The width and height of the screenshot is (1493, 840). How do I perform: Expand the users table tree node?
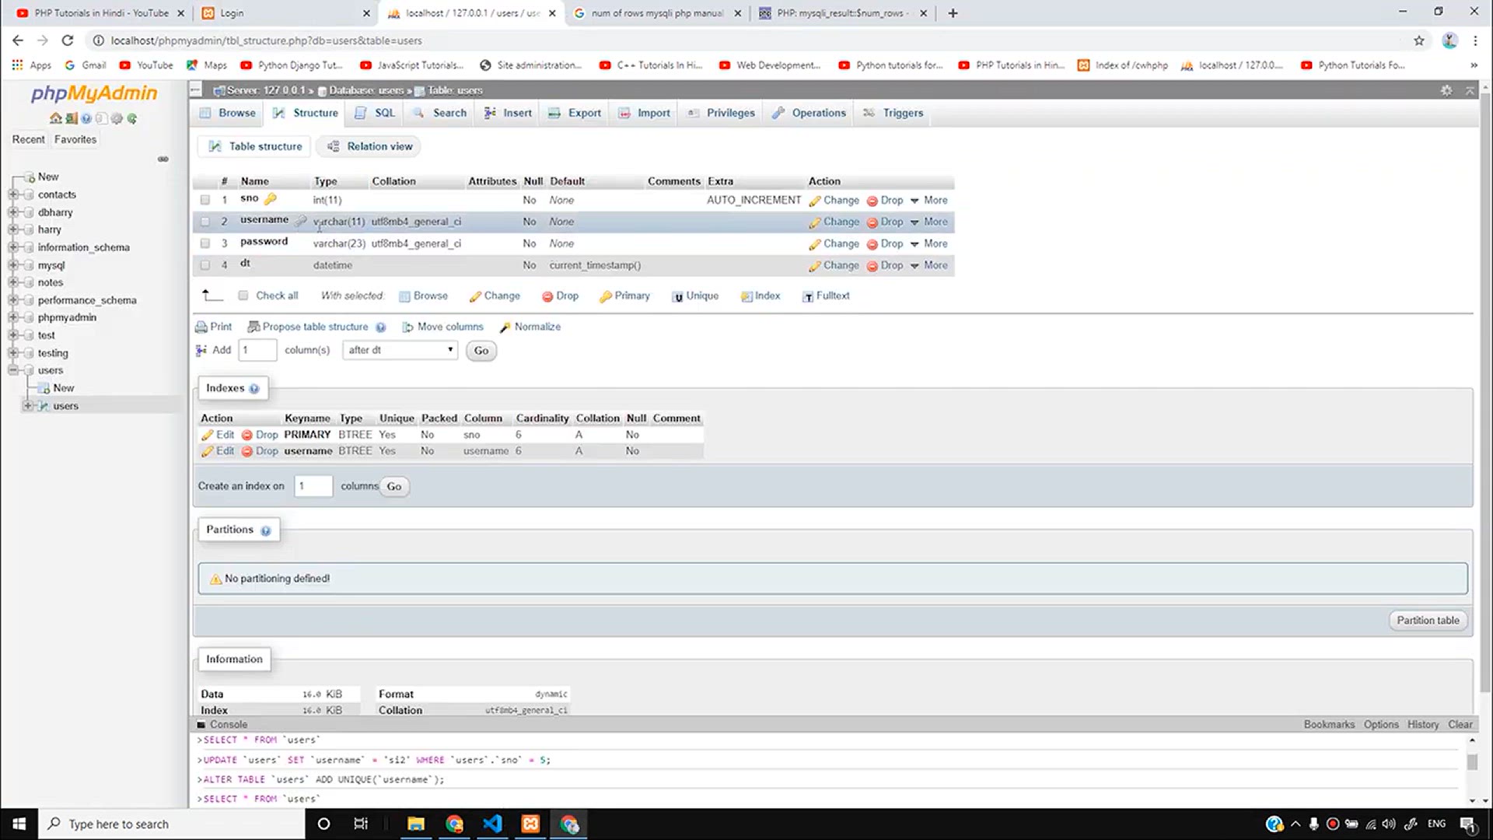point(28,406)
